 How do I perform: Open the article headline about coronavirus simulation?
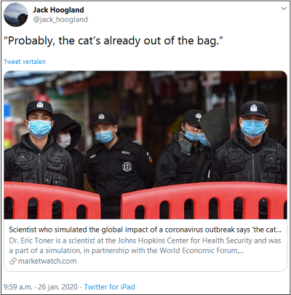[145, 230]
